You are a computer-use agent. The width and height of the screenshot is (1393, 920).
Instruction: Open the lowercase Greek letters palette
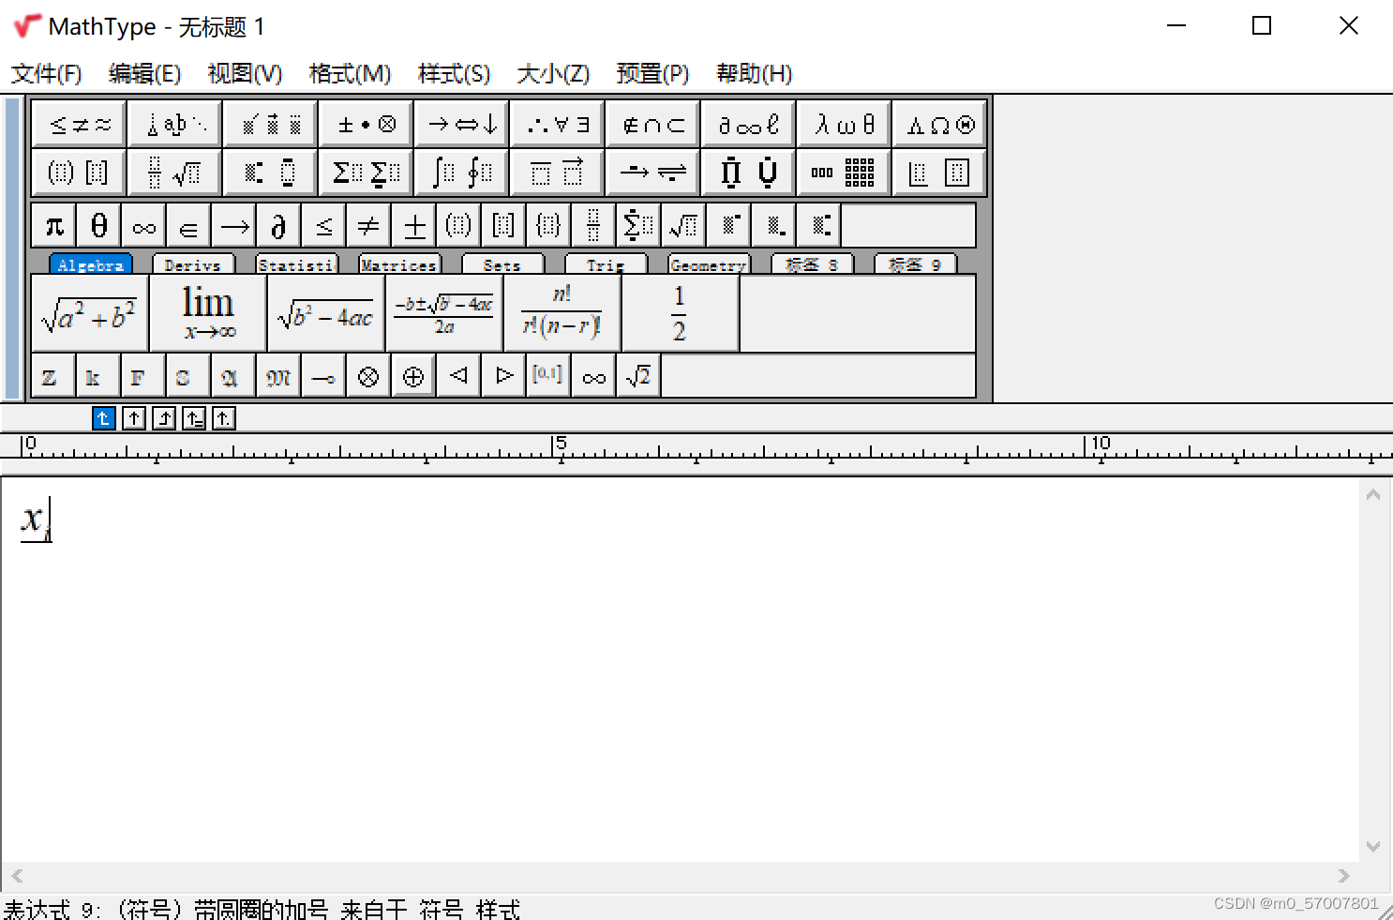(x=845, y=124)
